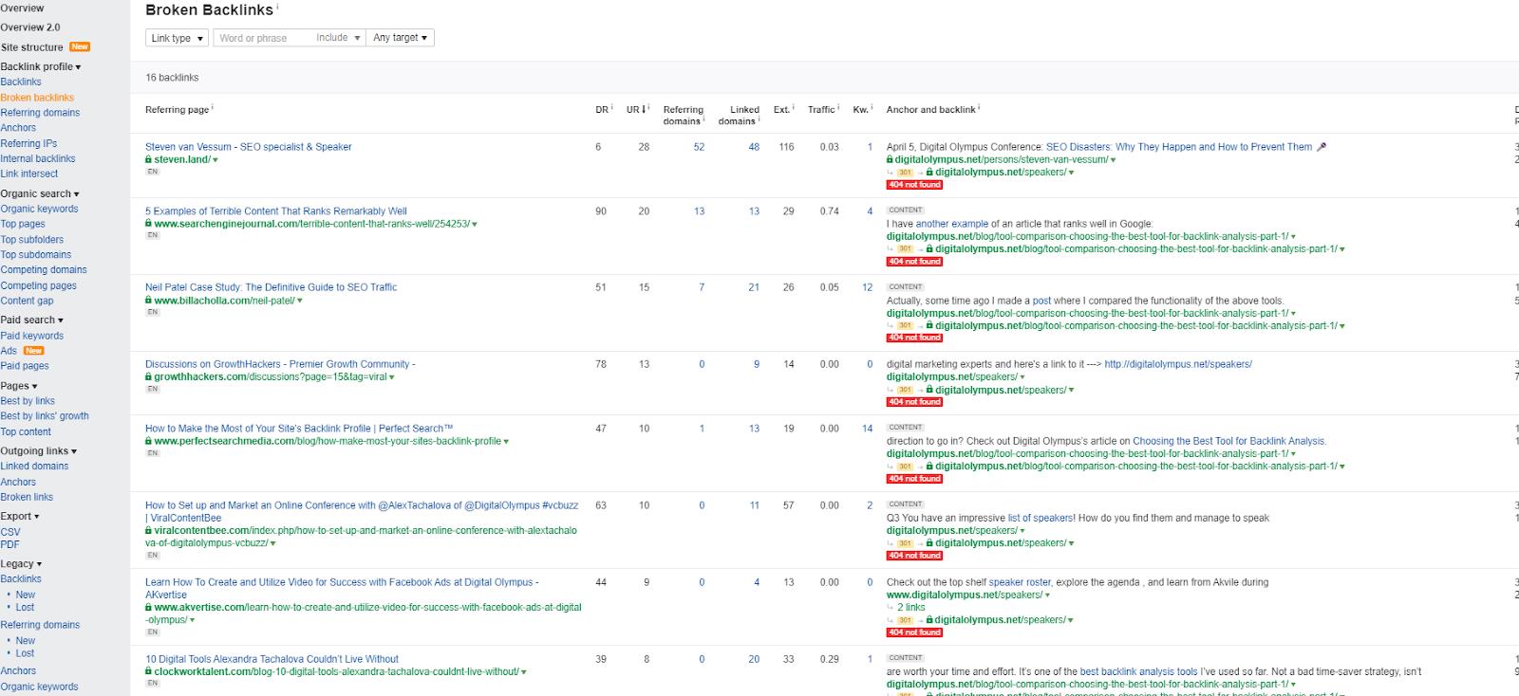Open the Link type dropdown filter
Image resolution: width=1519 pixels, height=696 pixels.
(x=177, y=38)
